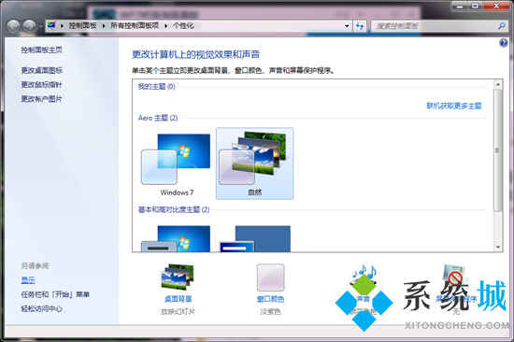Click 基本和高对比度主题 (2) group header

pyautogui.click(x=174, y=209)
